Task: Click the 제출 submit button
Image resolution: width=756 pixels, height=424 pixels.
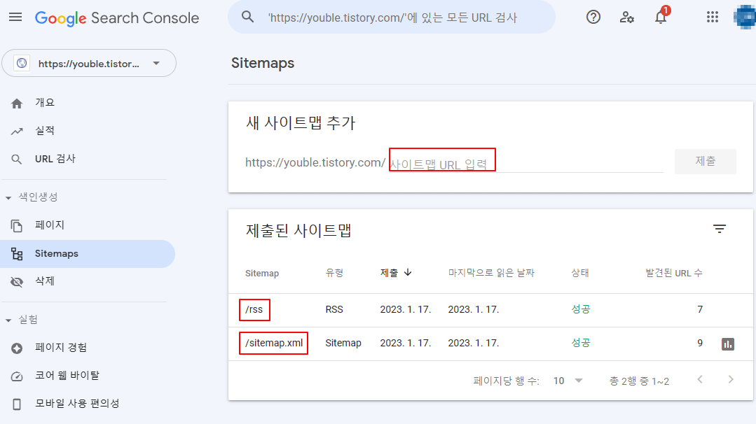Action: click(705, 161)
